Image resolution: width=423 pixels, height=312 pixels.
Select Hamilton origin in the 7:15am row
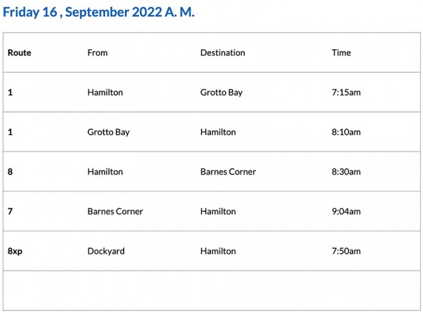[x=105, y=92]
